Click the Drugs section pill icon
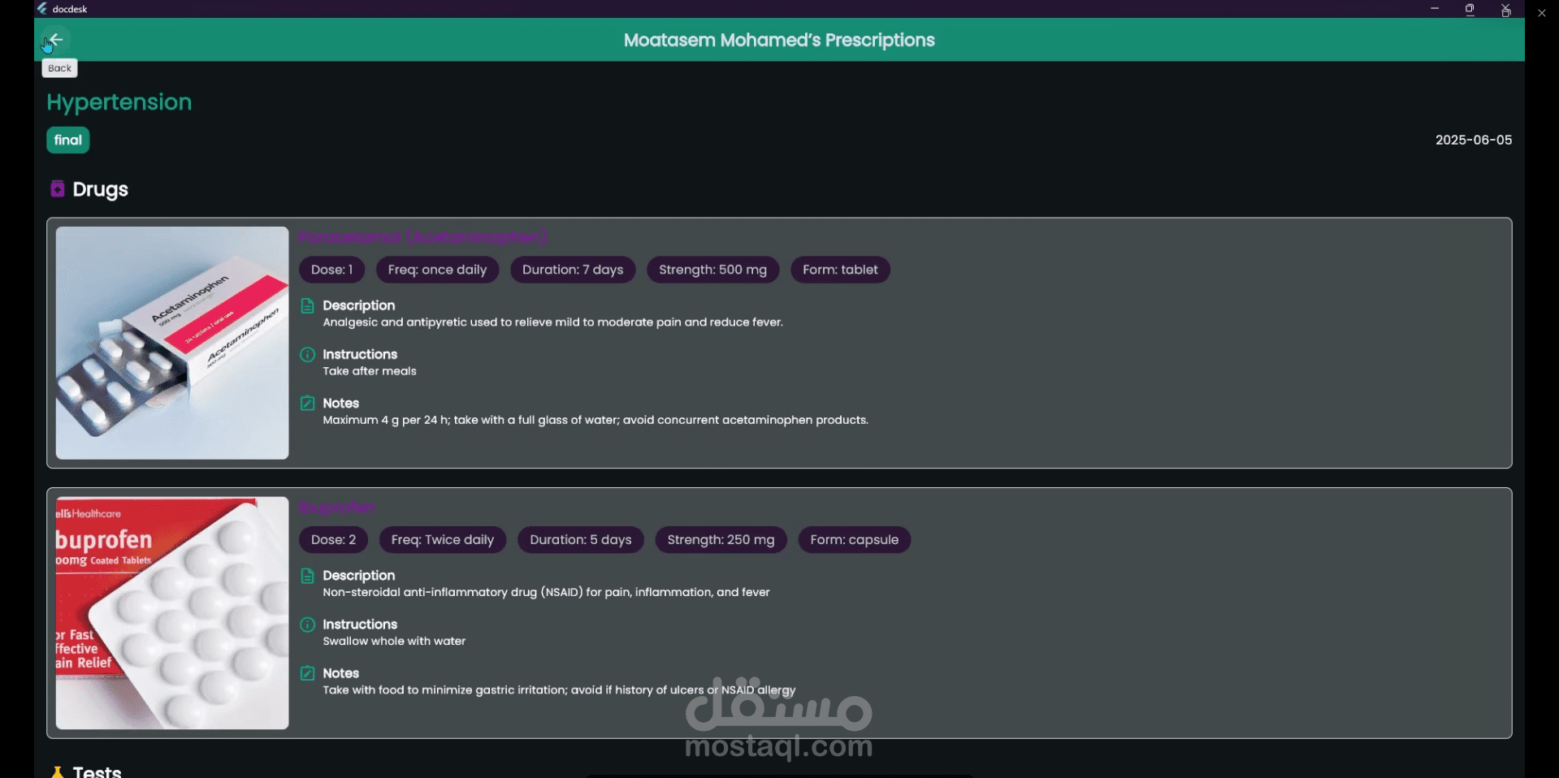This screenshot has height=778, width=1559. coord(58,189)
